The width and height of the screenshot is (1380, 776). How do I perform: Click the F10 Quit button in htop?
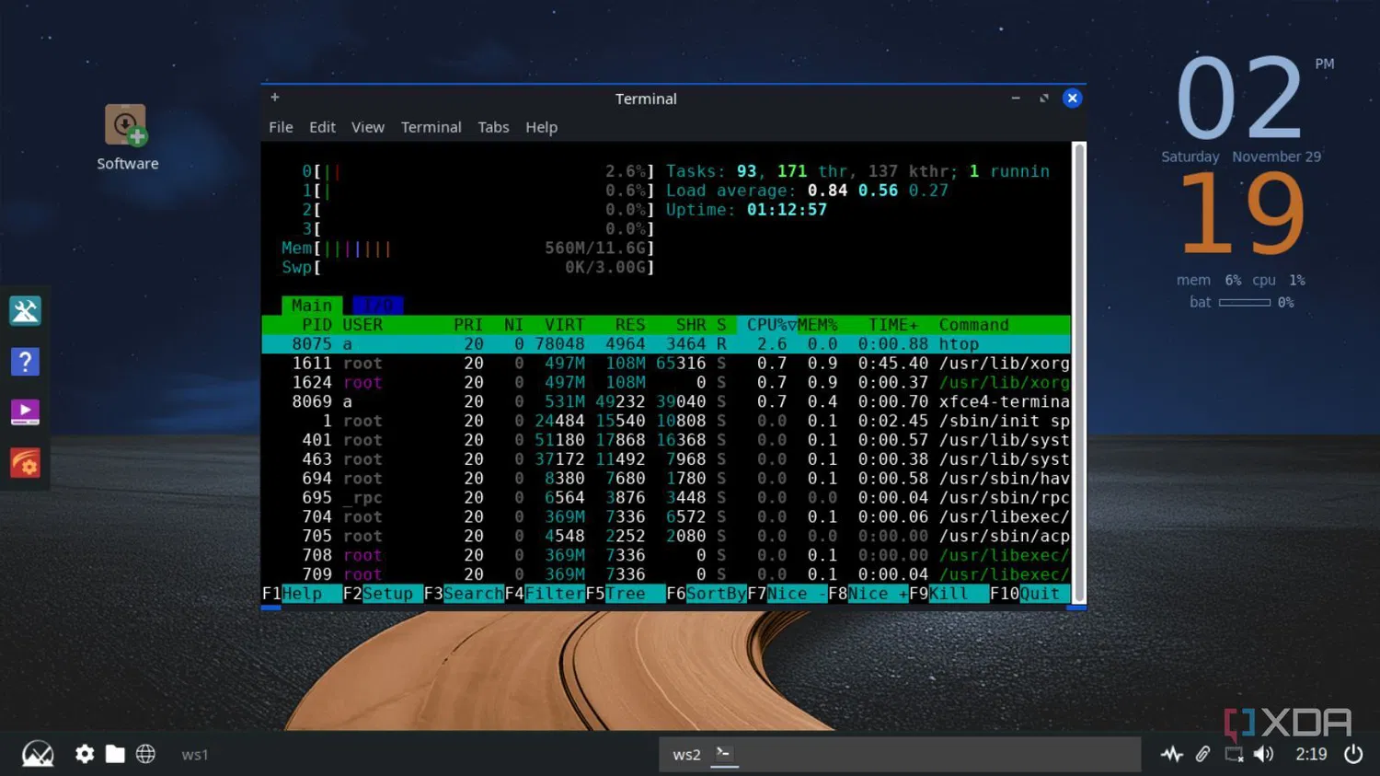pyautogui.click(x=1029, y=594)
